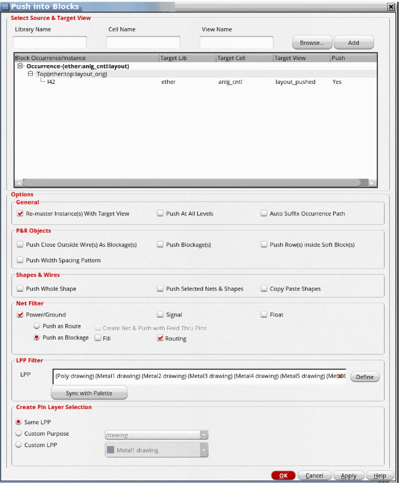Uncheck the Routing blockage option
Image resolution: width=400 pixels, height=483 pixels.
160,338
